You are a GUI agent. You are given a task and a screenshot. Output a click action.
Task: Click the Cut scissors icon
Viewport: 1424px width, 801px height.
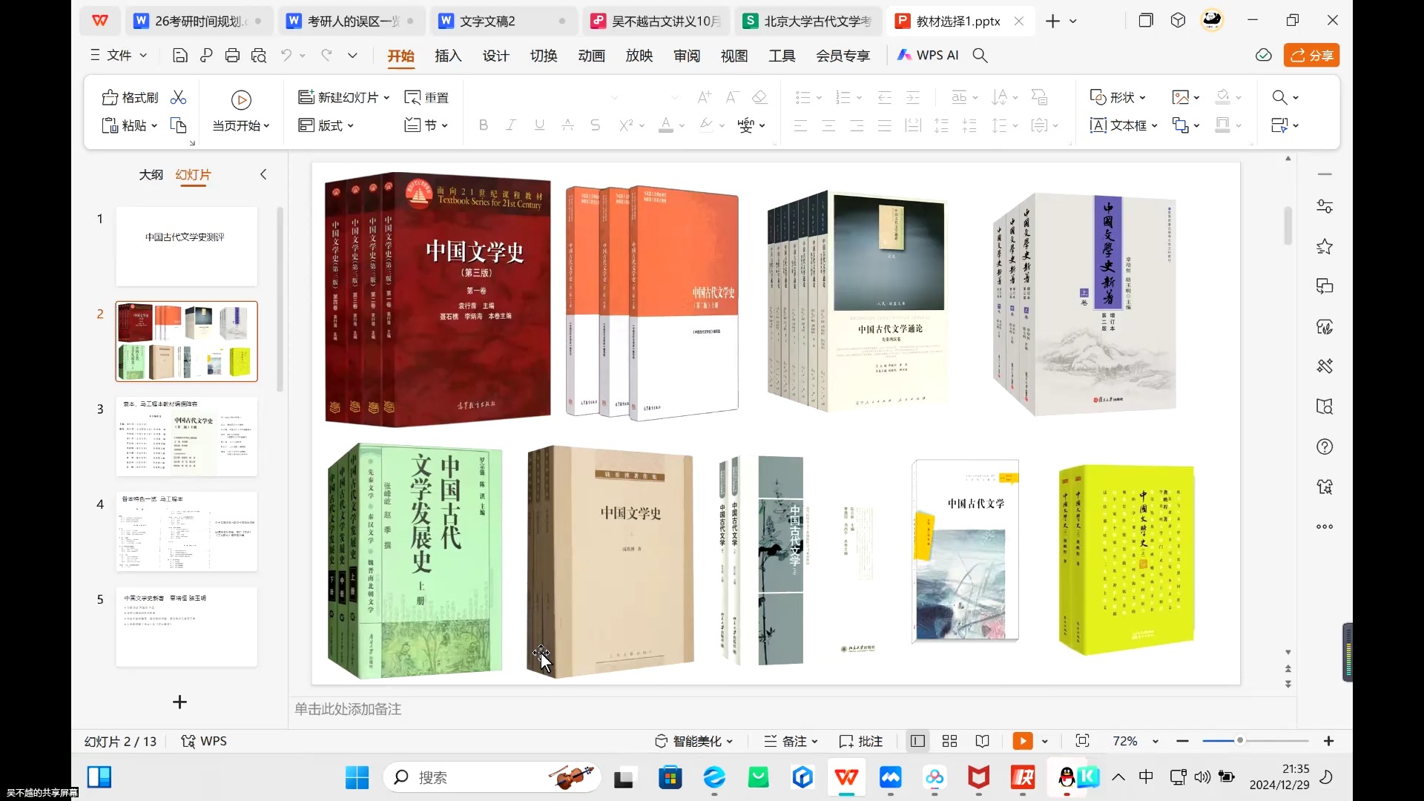click(x=178, y=97)
